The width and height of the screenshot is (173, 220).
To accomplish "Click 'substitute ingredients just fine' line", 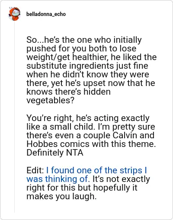I will [87, 66].
